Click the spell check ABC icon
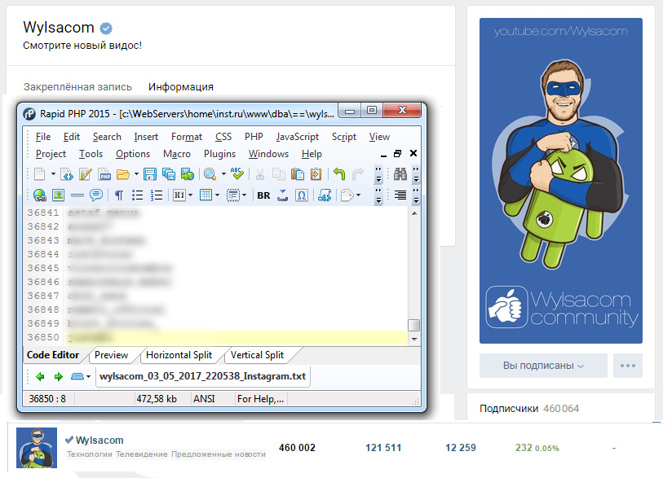 (236, 173)
